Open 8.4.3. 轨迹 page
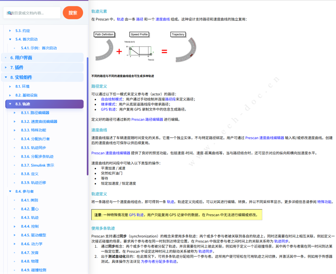Viewport: 336px width, 274px height. coord(30,218)
